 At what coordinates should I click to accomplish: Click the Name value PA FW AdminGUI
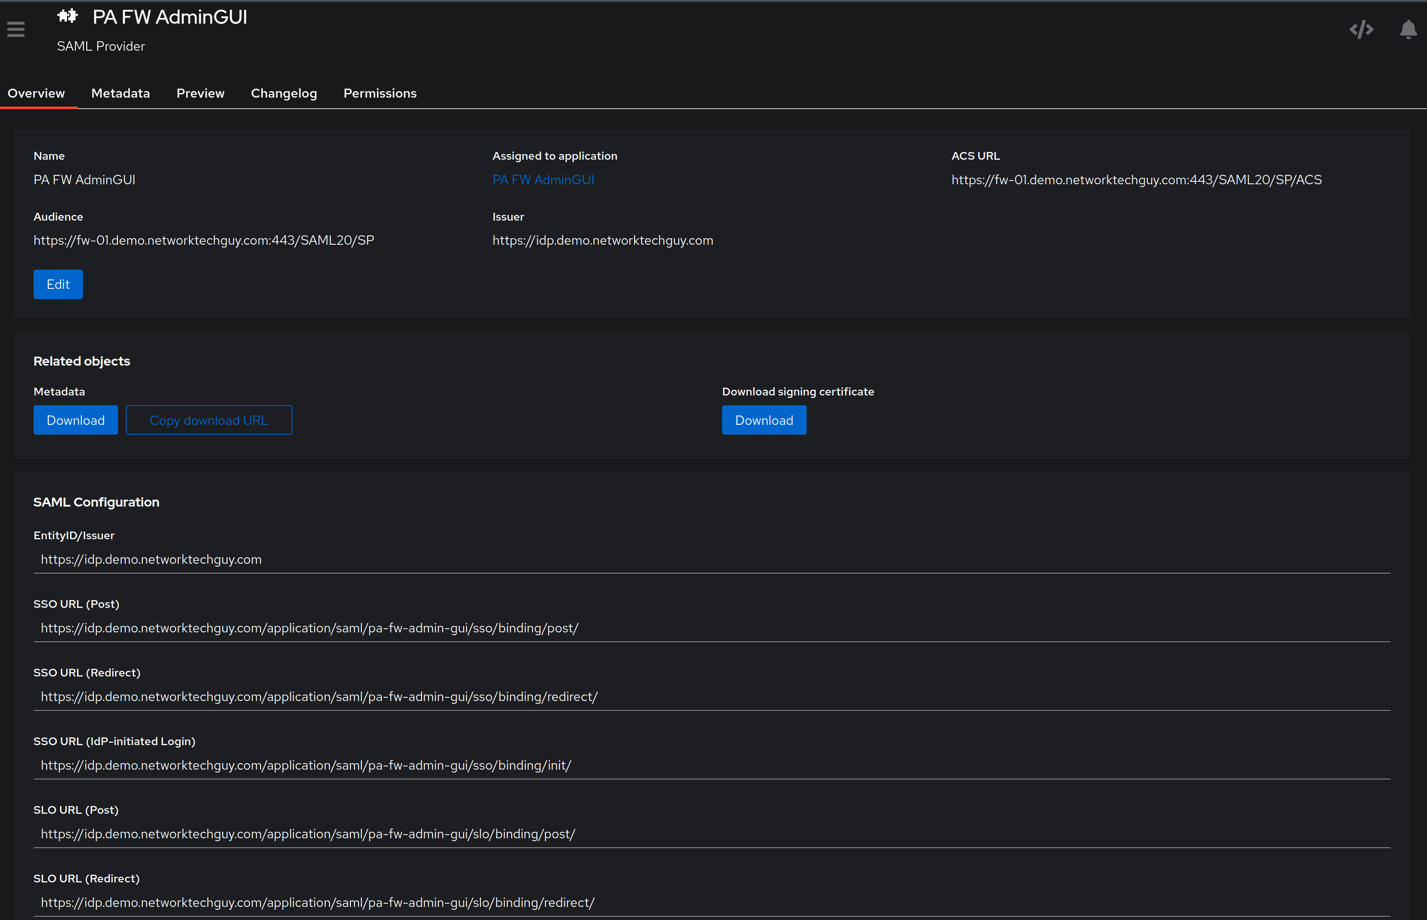[84, 180]
